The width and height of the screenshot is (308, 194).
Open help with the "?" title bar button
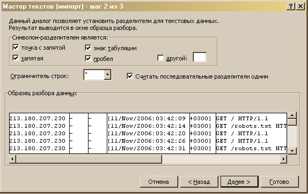(x=291, y=6)
